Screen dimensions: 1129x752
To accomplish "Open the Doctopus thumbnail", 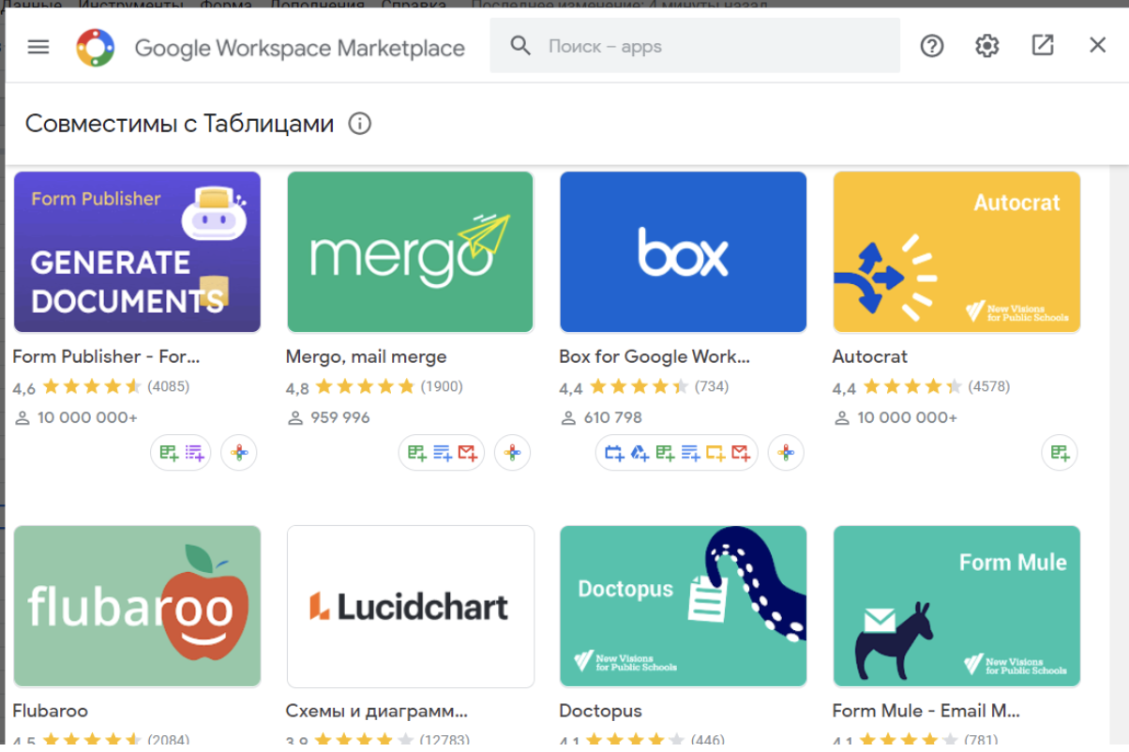I will point(684,606).
